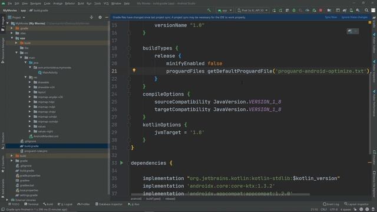This screenshot has width=377, height=212.
Task: Collapse the src folder
Action: tap(16, 52)
